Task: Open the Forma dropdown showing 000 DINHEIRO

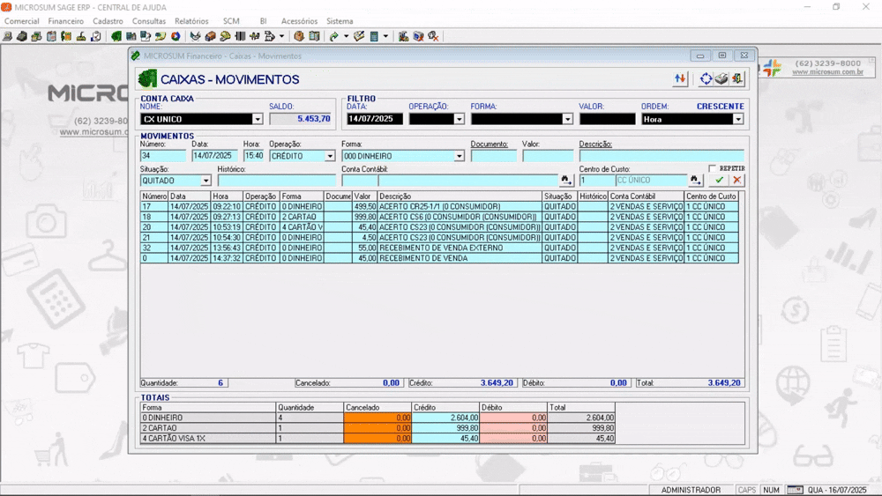Action: tap(459, 156)
